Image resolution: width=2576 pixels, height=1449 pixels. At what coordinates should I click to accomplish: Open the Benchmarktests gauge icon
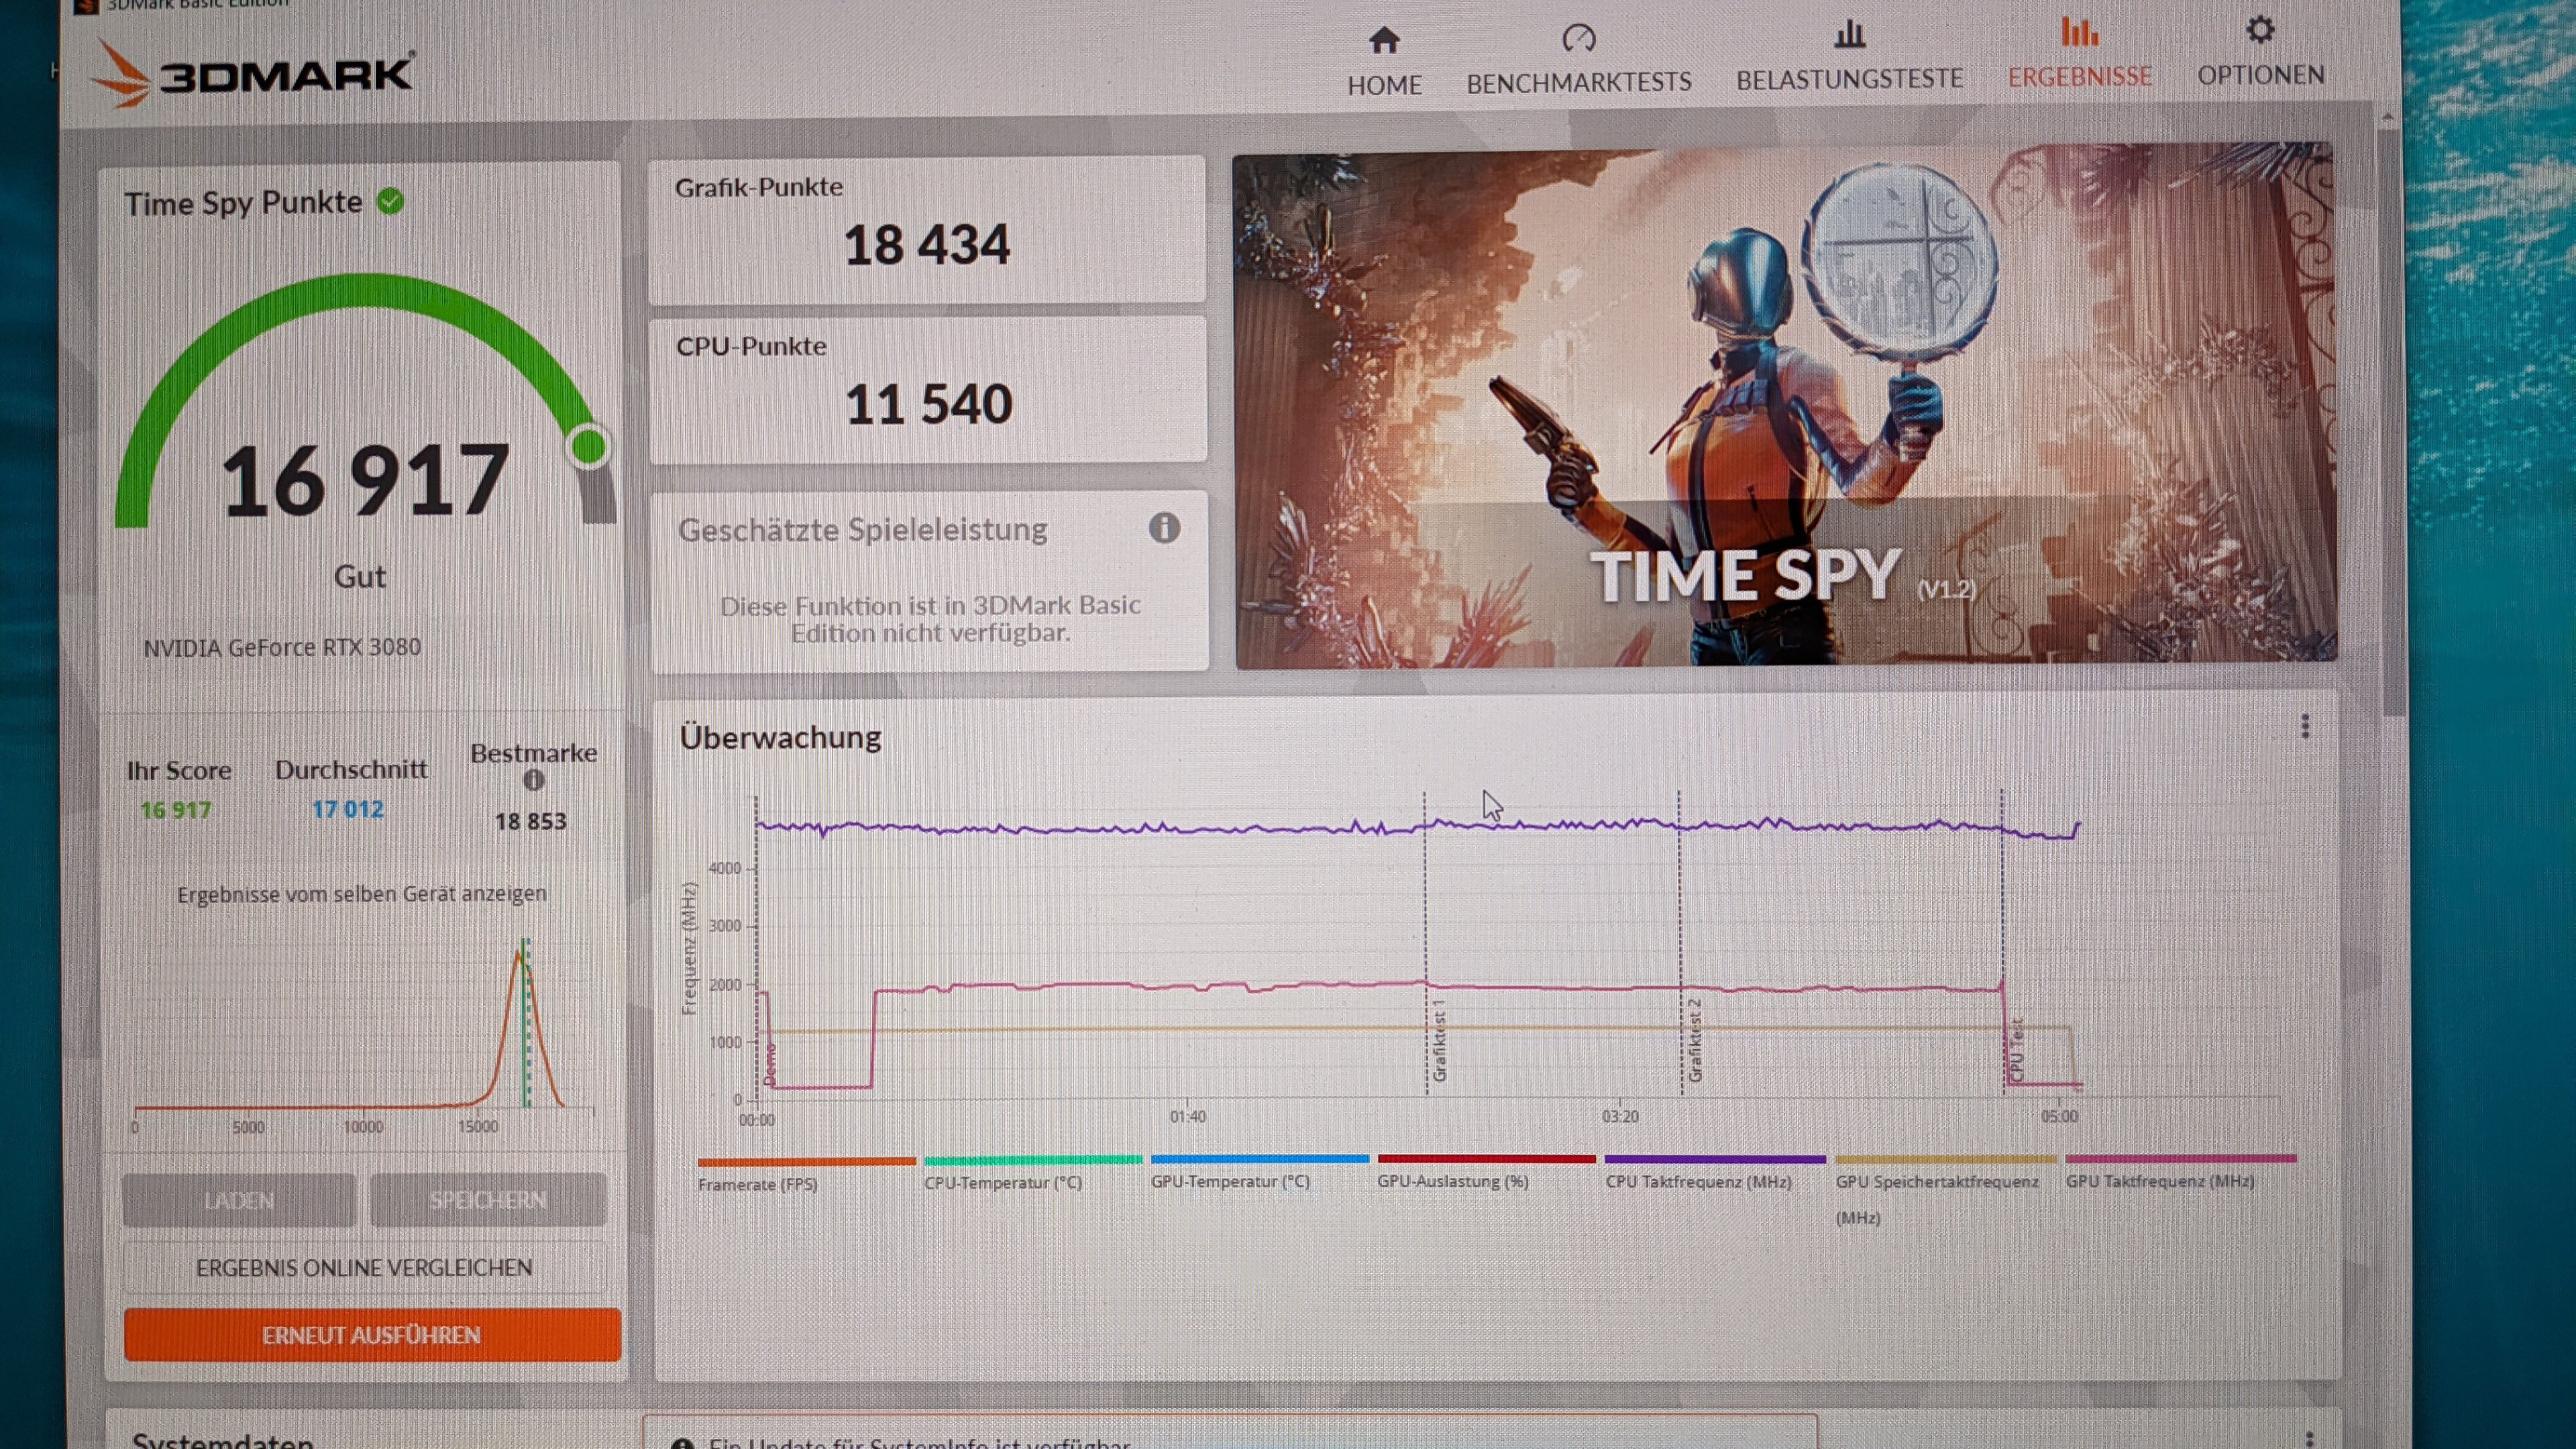coord(1578,38)
